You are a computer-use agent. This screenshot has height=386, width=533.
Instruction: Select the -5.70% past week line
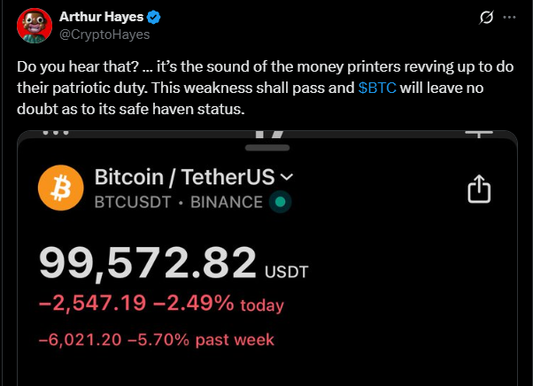point(157,340)
